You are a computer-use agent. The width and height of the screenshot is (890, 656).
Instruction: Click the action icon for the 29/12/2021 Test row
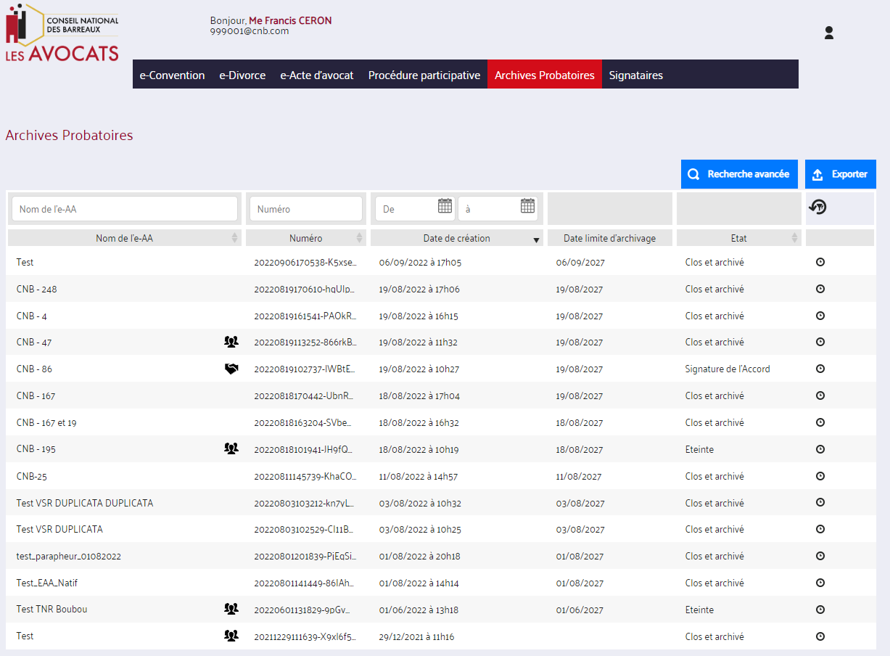tap(820, 636)
